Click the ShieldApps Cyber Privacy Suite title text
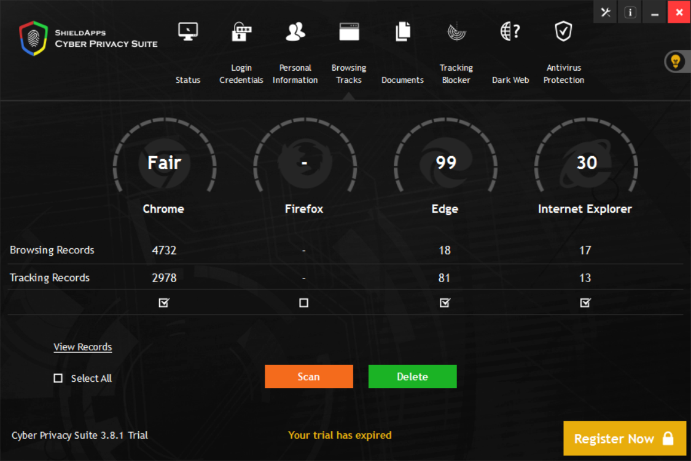Screen dimensions: 691x461 click(106, 38)
